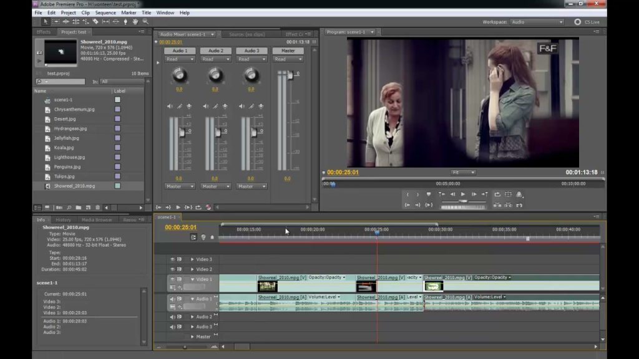Screen dimensions: 639x359
Task: Solo Audio 2 channel in mixer
Action: click(x=215, y=106)
